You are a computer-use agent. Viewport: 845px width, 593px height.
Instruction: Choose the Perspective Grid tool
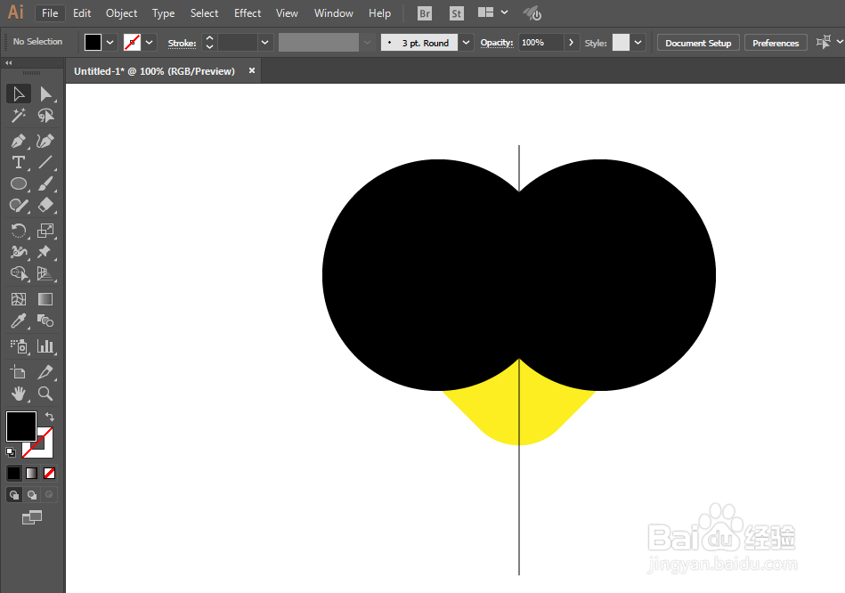pyautogui.click(x=45, y=273)
